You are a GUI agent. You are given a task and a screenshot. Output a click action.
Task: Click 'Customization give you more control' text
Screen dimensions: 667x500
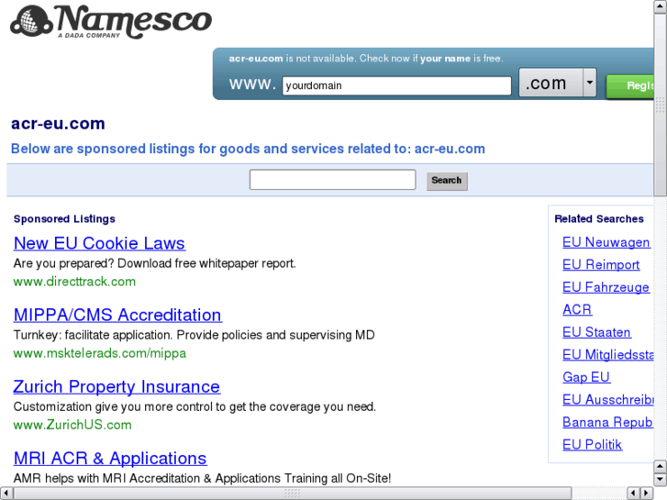[x=195, y=406]
